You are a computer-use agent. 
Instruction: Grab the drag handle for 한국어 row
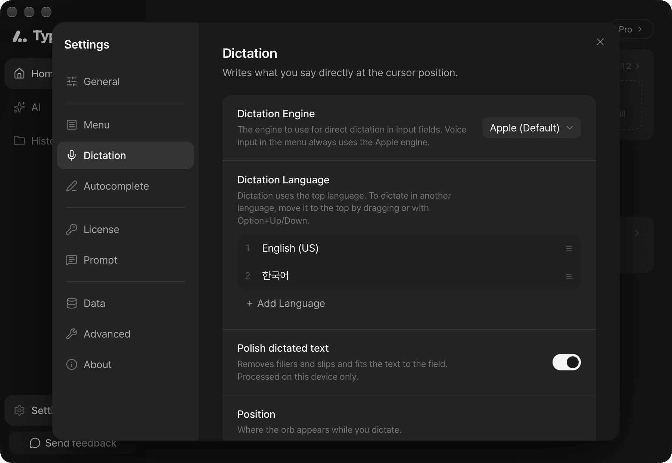click(569, 276)
